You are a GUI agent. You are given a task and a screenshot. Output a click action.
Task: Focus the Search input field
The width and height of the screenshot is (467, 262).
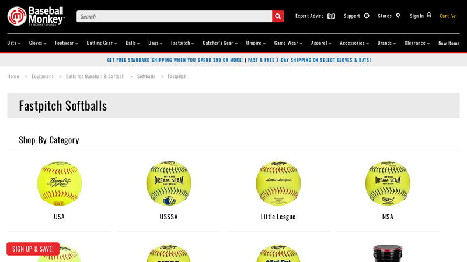[x=174, y=16]
